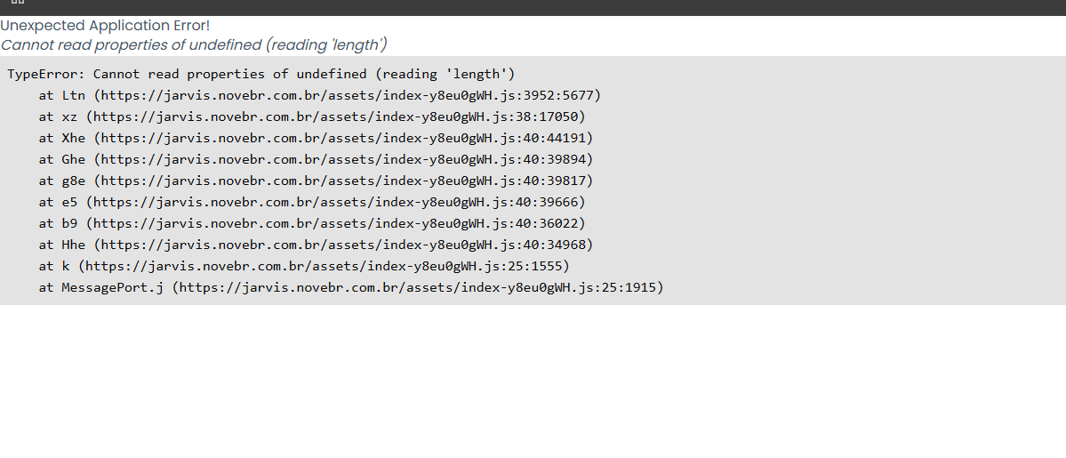Click the "xz" function name in the trace

coord(70,117)
